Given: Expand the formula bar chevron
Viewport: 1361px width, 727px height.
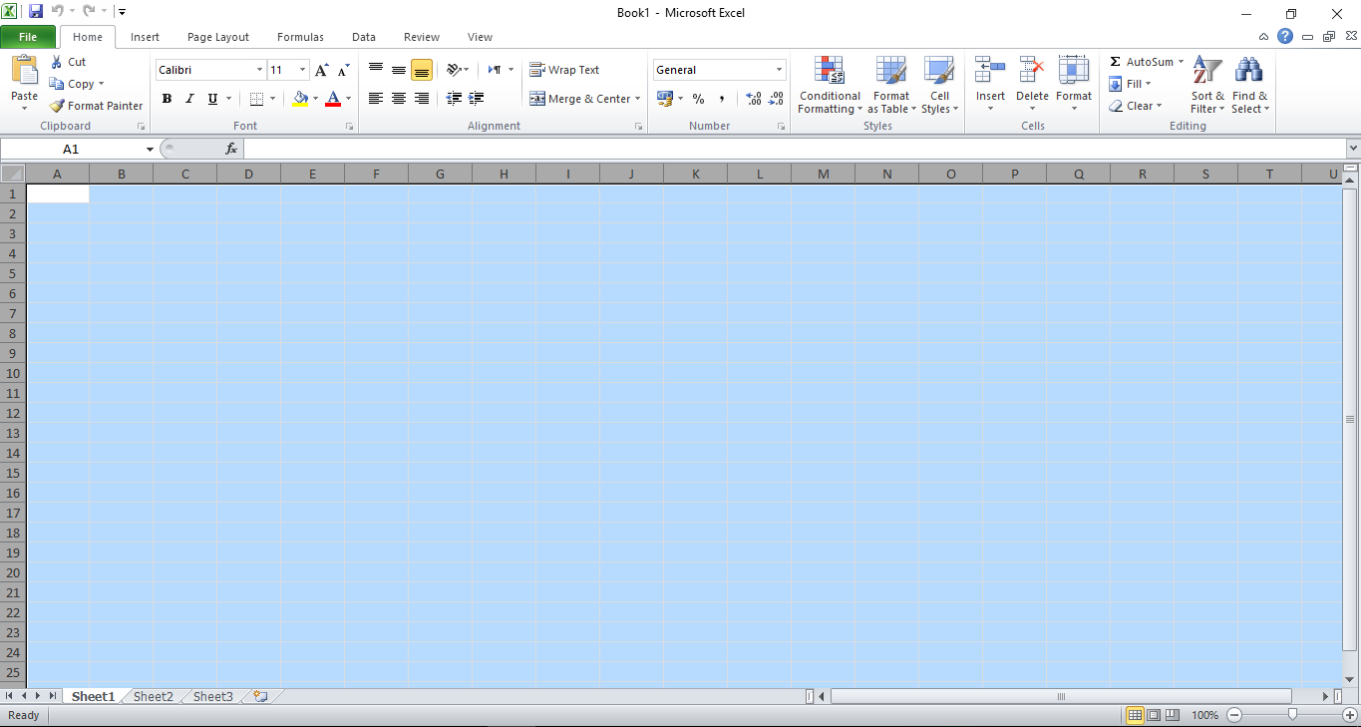Looking at the screenshot, I should pyautogui.click(x=1352, y=149).
